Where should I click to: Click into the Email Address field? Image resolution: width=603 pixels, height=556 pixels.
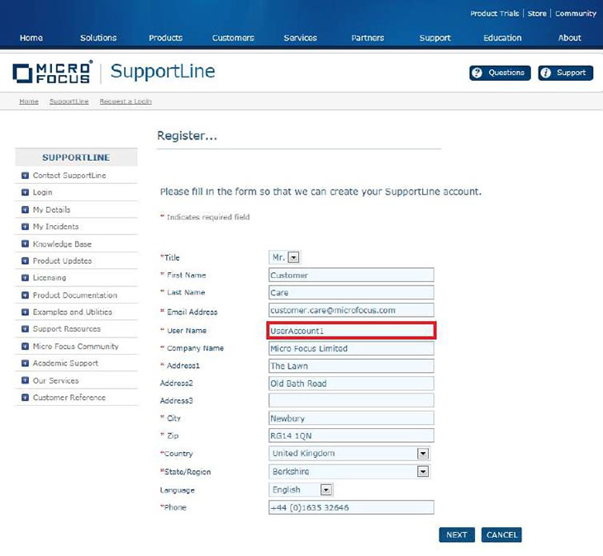tap(351, 310)
